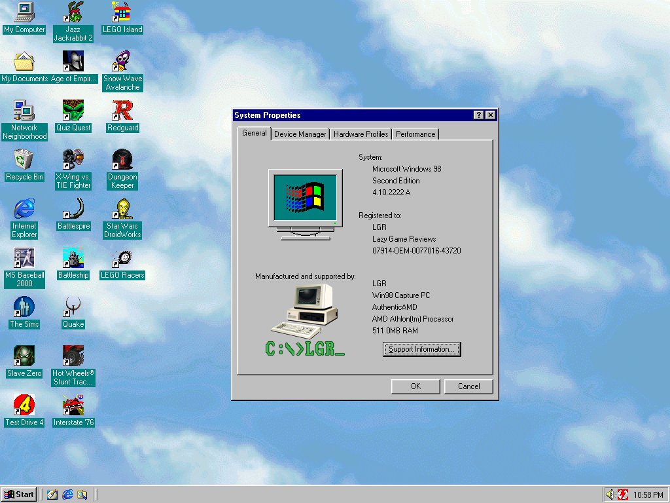Click the C:\>LGR OEM logo image
Viewport: 670px width, 503px height.
pos(305,320)
